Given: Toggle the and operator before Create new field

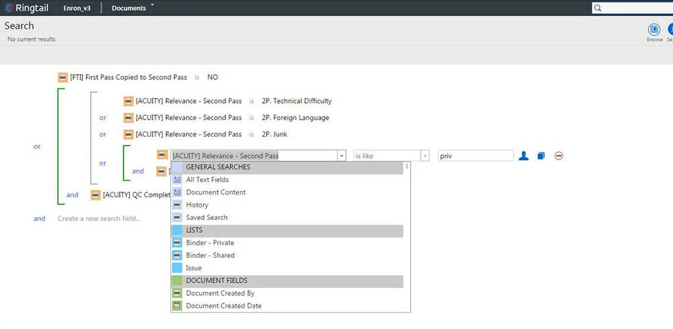Looking at the screenshot, I should [40, 219].
